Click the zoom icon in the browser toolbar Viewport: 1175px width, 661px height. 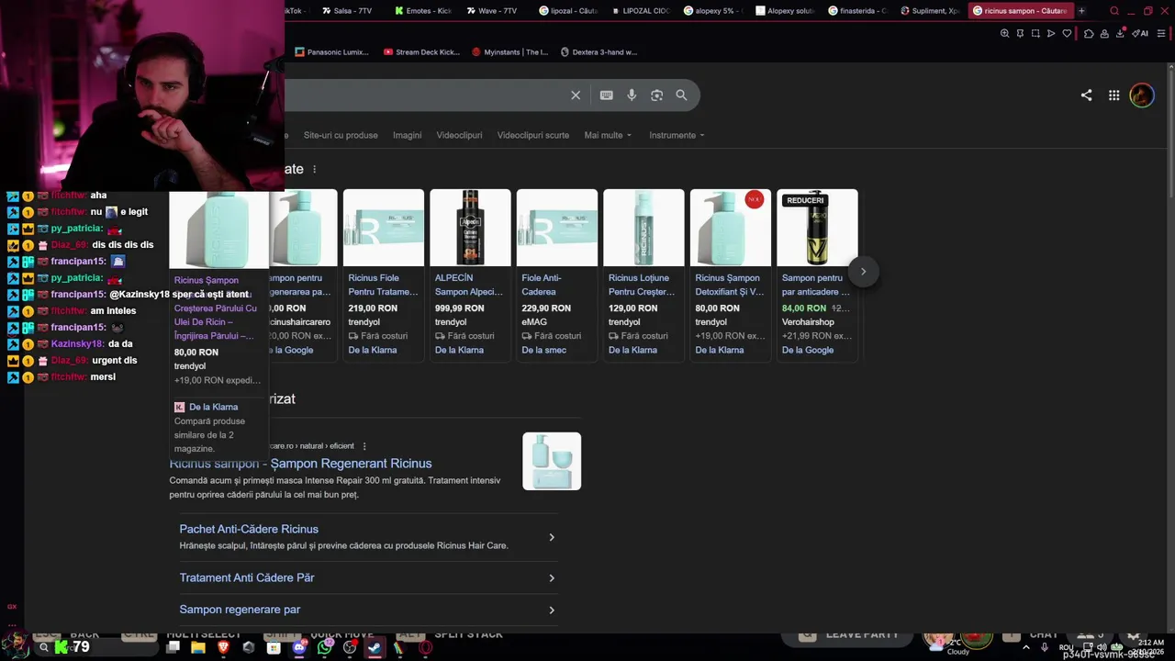click(x=1004, y=34)
